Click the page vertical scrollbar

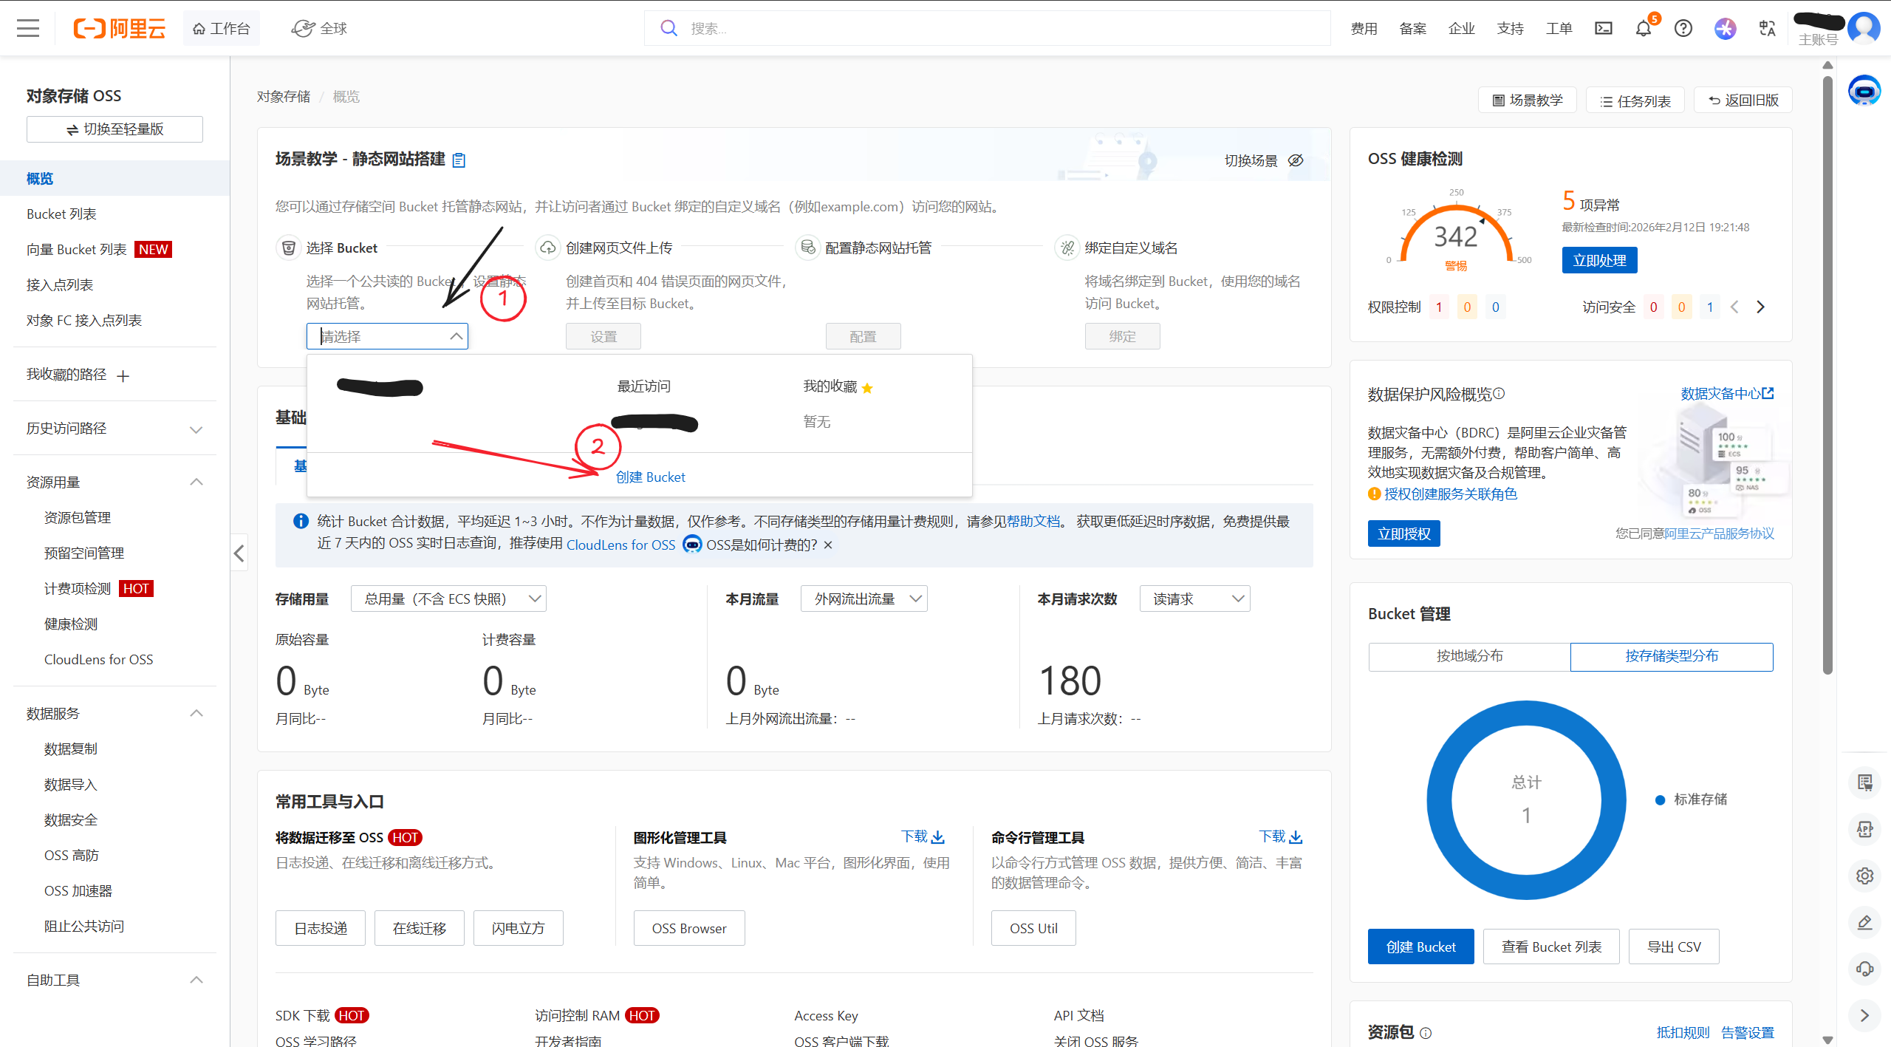point(1827,369)
